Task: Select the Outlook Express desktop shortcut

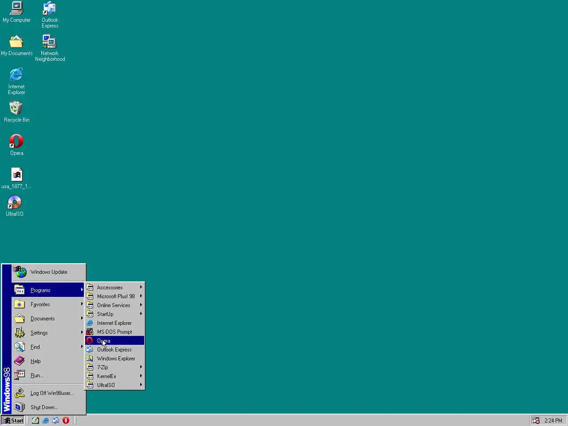Action: [50, 15]
